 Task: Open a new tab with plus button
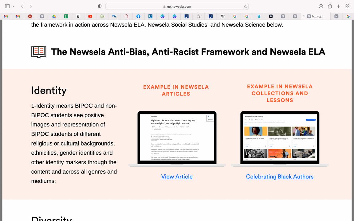point(338,6)
